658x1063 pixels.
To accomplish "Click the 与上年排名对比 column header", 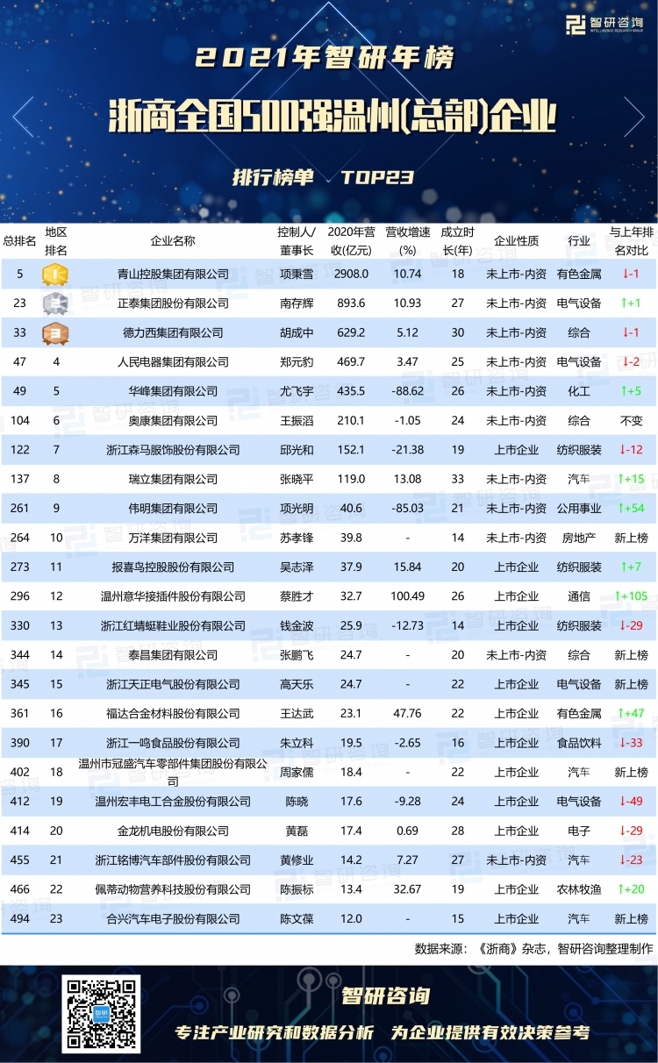I will click(632, 241).
